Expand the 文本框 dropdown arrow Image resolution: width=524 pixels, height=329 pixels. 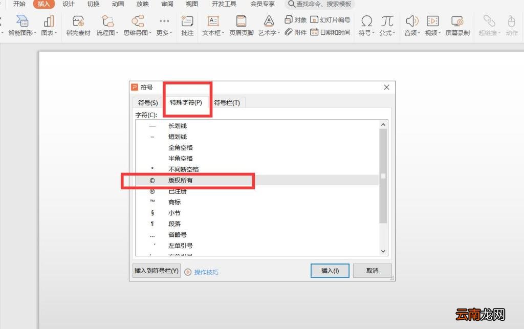(x=223, y=33)
